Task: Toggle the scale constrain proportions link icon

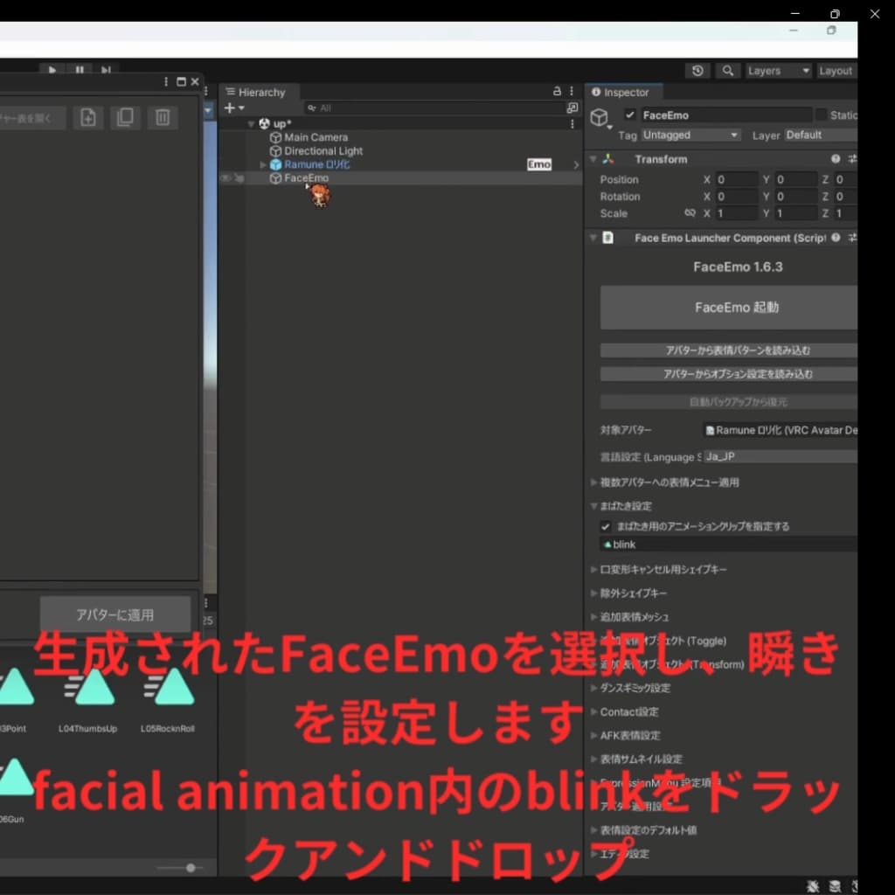Action: (690, 213)
